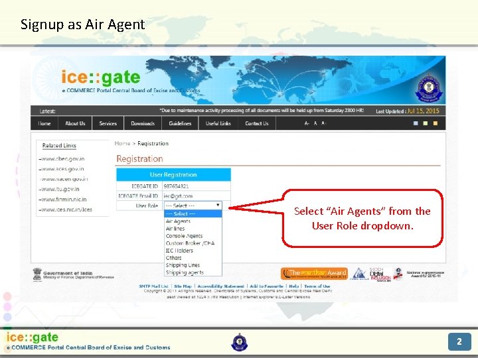Image resolution: width=478 pixels, height=358 pixels.
Task: Click the ICEGATE Email ID field
Action: 197,196
